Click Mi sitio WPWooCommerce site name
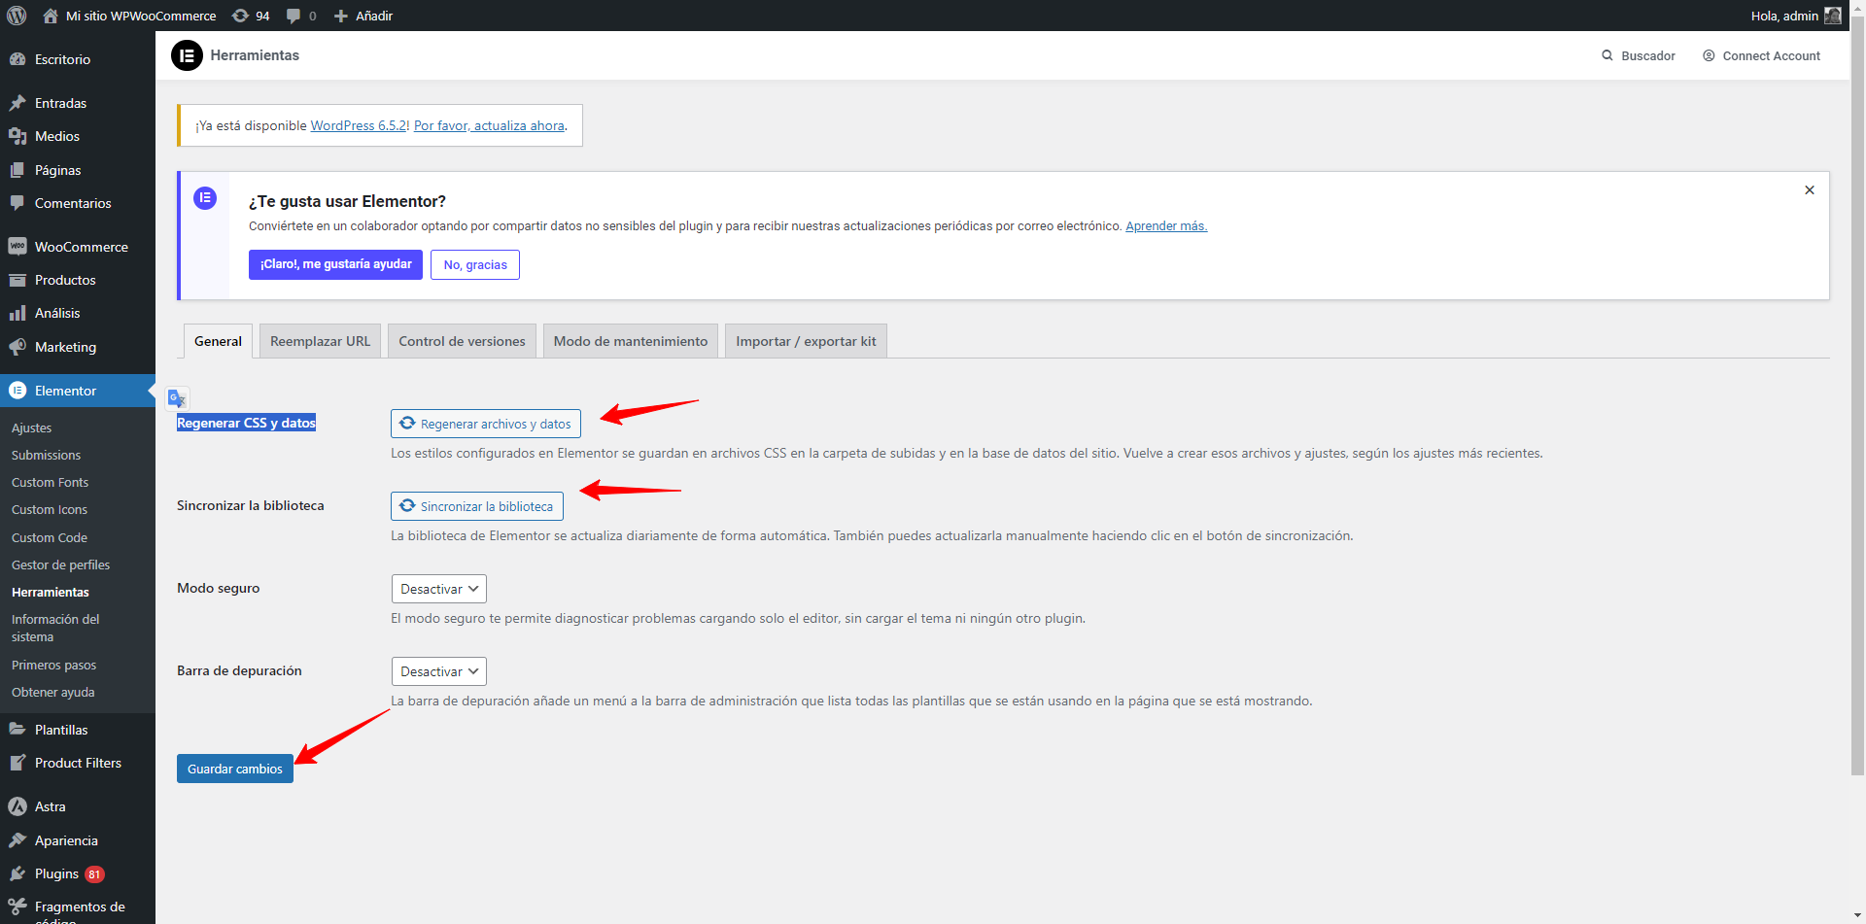This screenshot has height=924, width=1866. [141, 16]
